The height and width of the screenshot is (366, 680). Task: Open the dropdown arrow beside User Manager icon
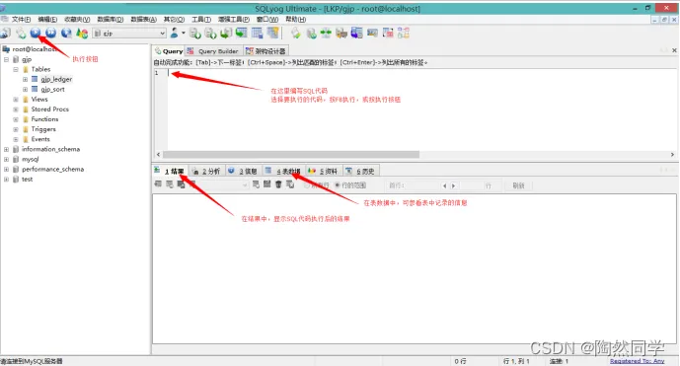click(x=183, y=33)
